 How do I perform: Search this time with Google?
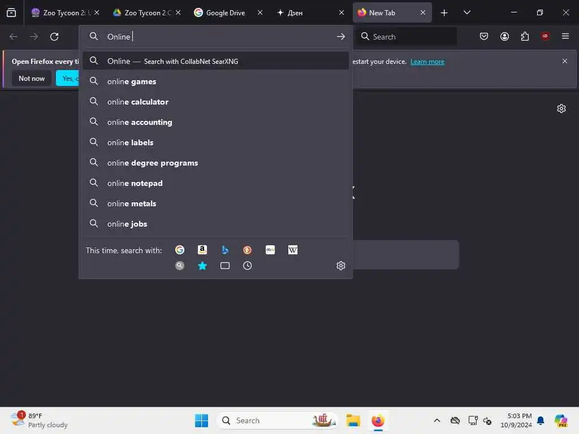(180, 250)
